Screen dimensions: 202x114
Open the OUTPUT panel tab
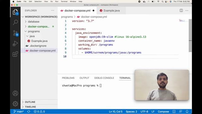84,78
